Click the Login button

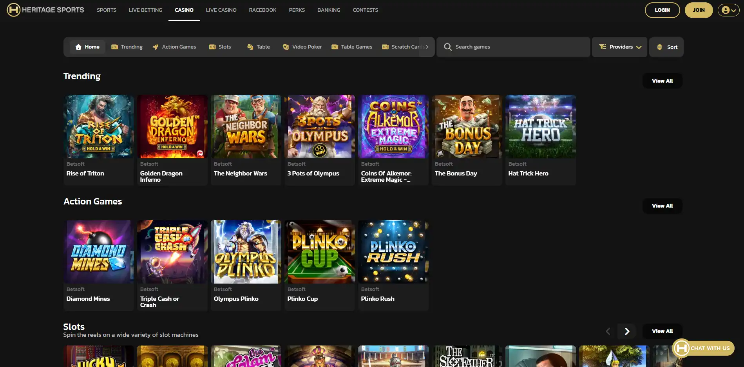pyautogui.click(x=663, y=10)
